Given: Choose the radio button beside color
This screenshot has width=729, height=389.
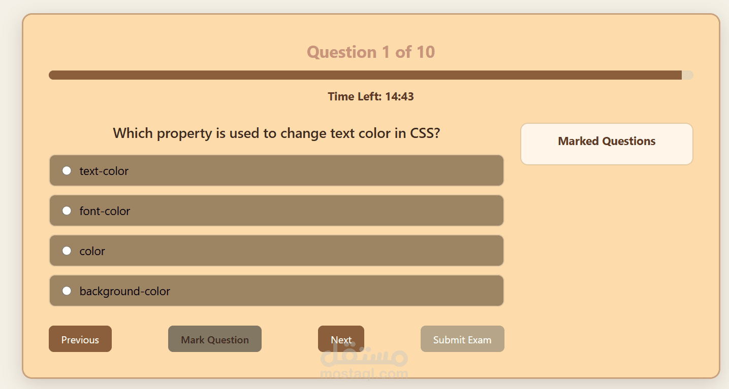Looking at the screenshot, I should coord(67,251).
